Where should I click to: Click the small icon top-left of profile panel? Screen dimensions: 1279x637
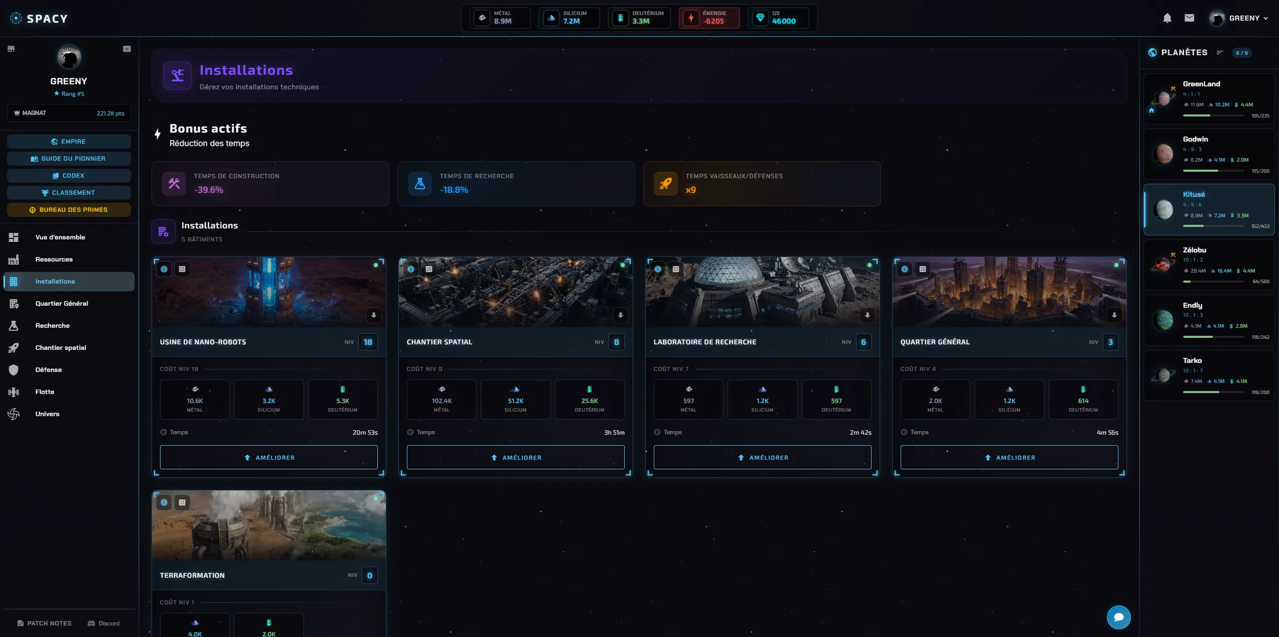(11, 49)
